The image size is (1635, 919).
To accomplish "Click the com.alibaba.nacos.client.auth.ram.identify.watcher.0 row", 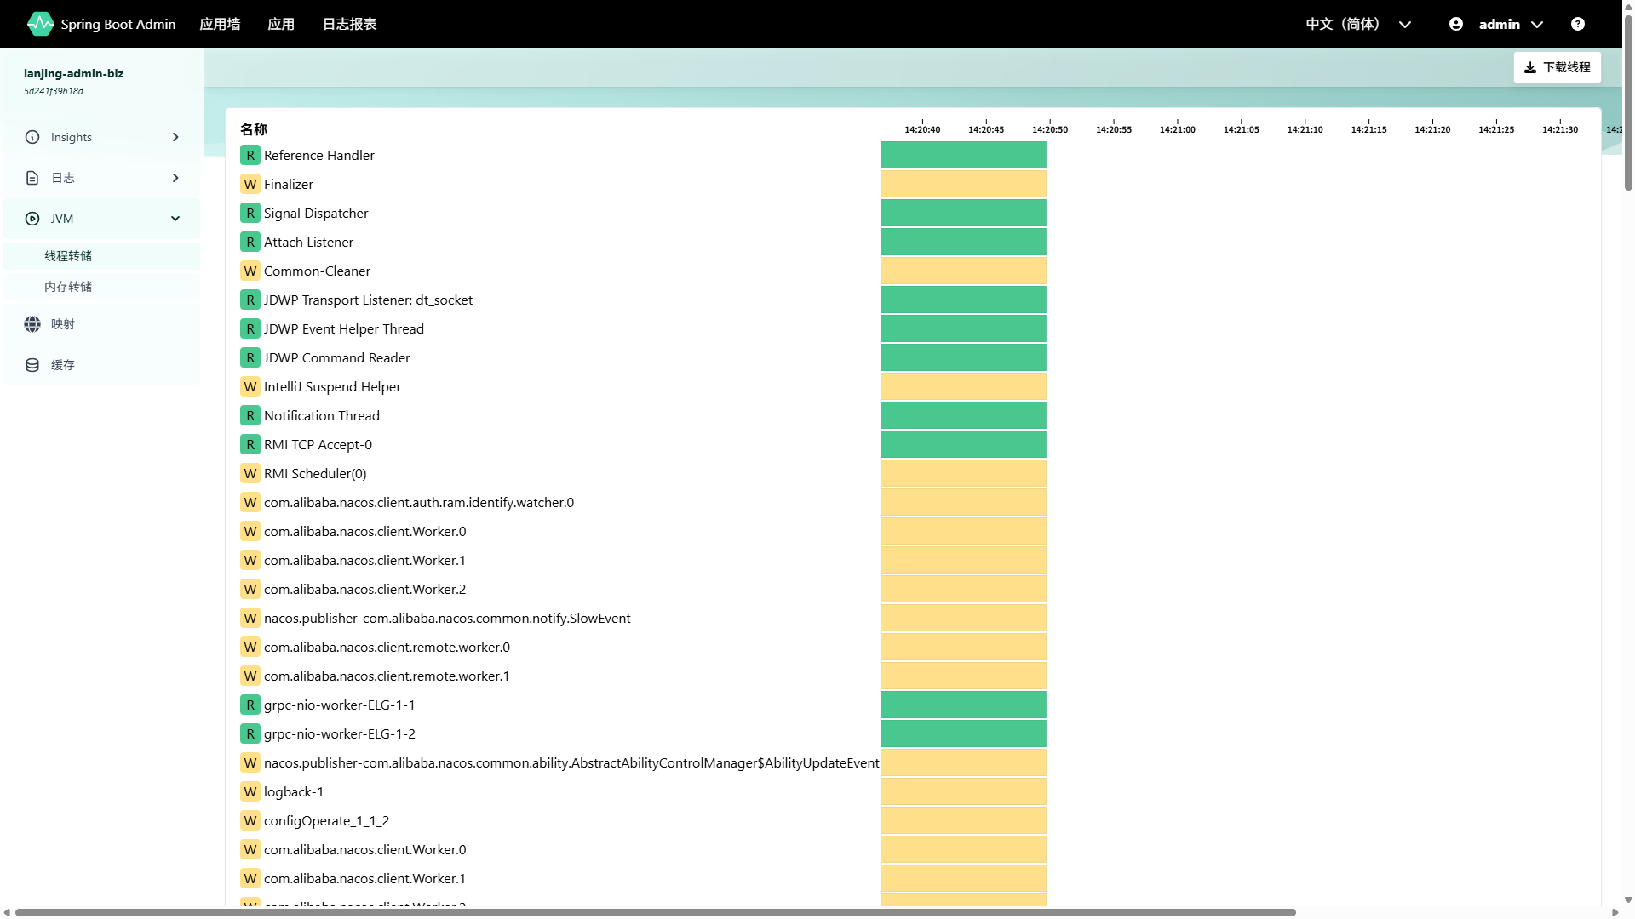I will 643,502.
